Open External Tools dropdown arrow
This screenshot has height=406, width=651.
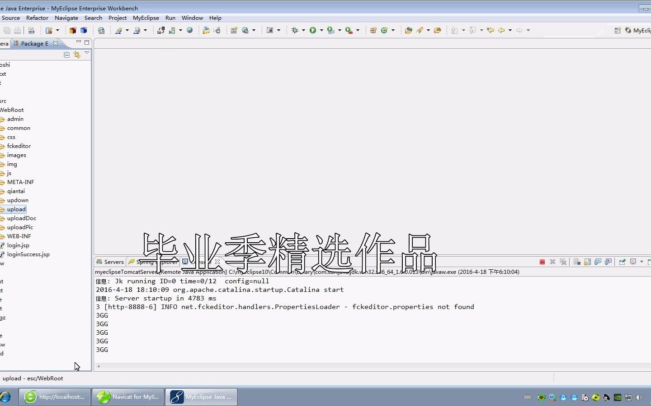tap(358, 30)
